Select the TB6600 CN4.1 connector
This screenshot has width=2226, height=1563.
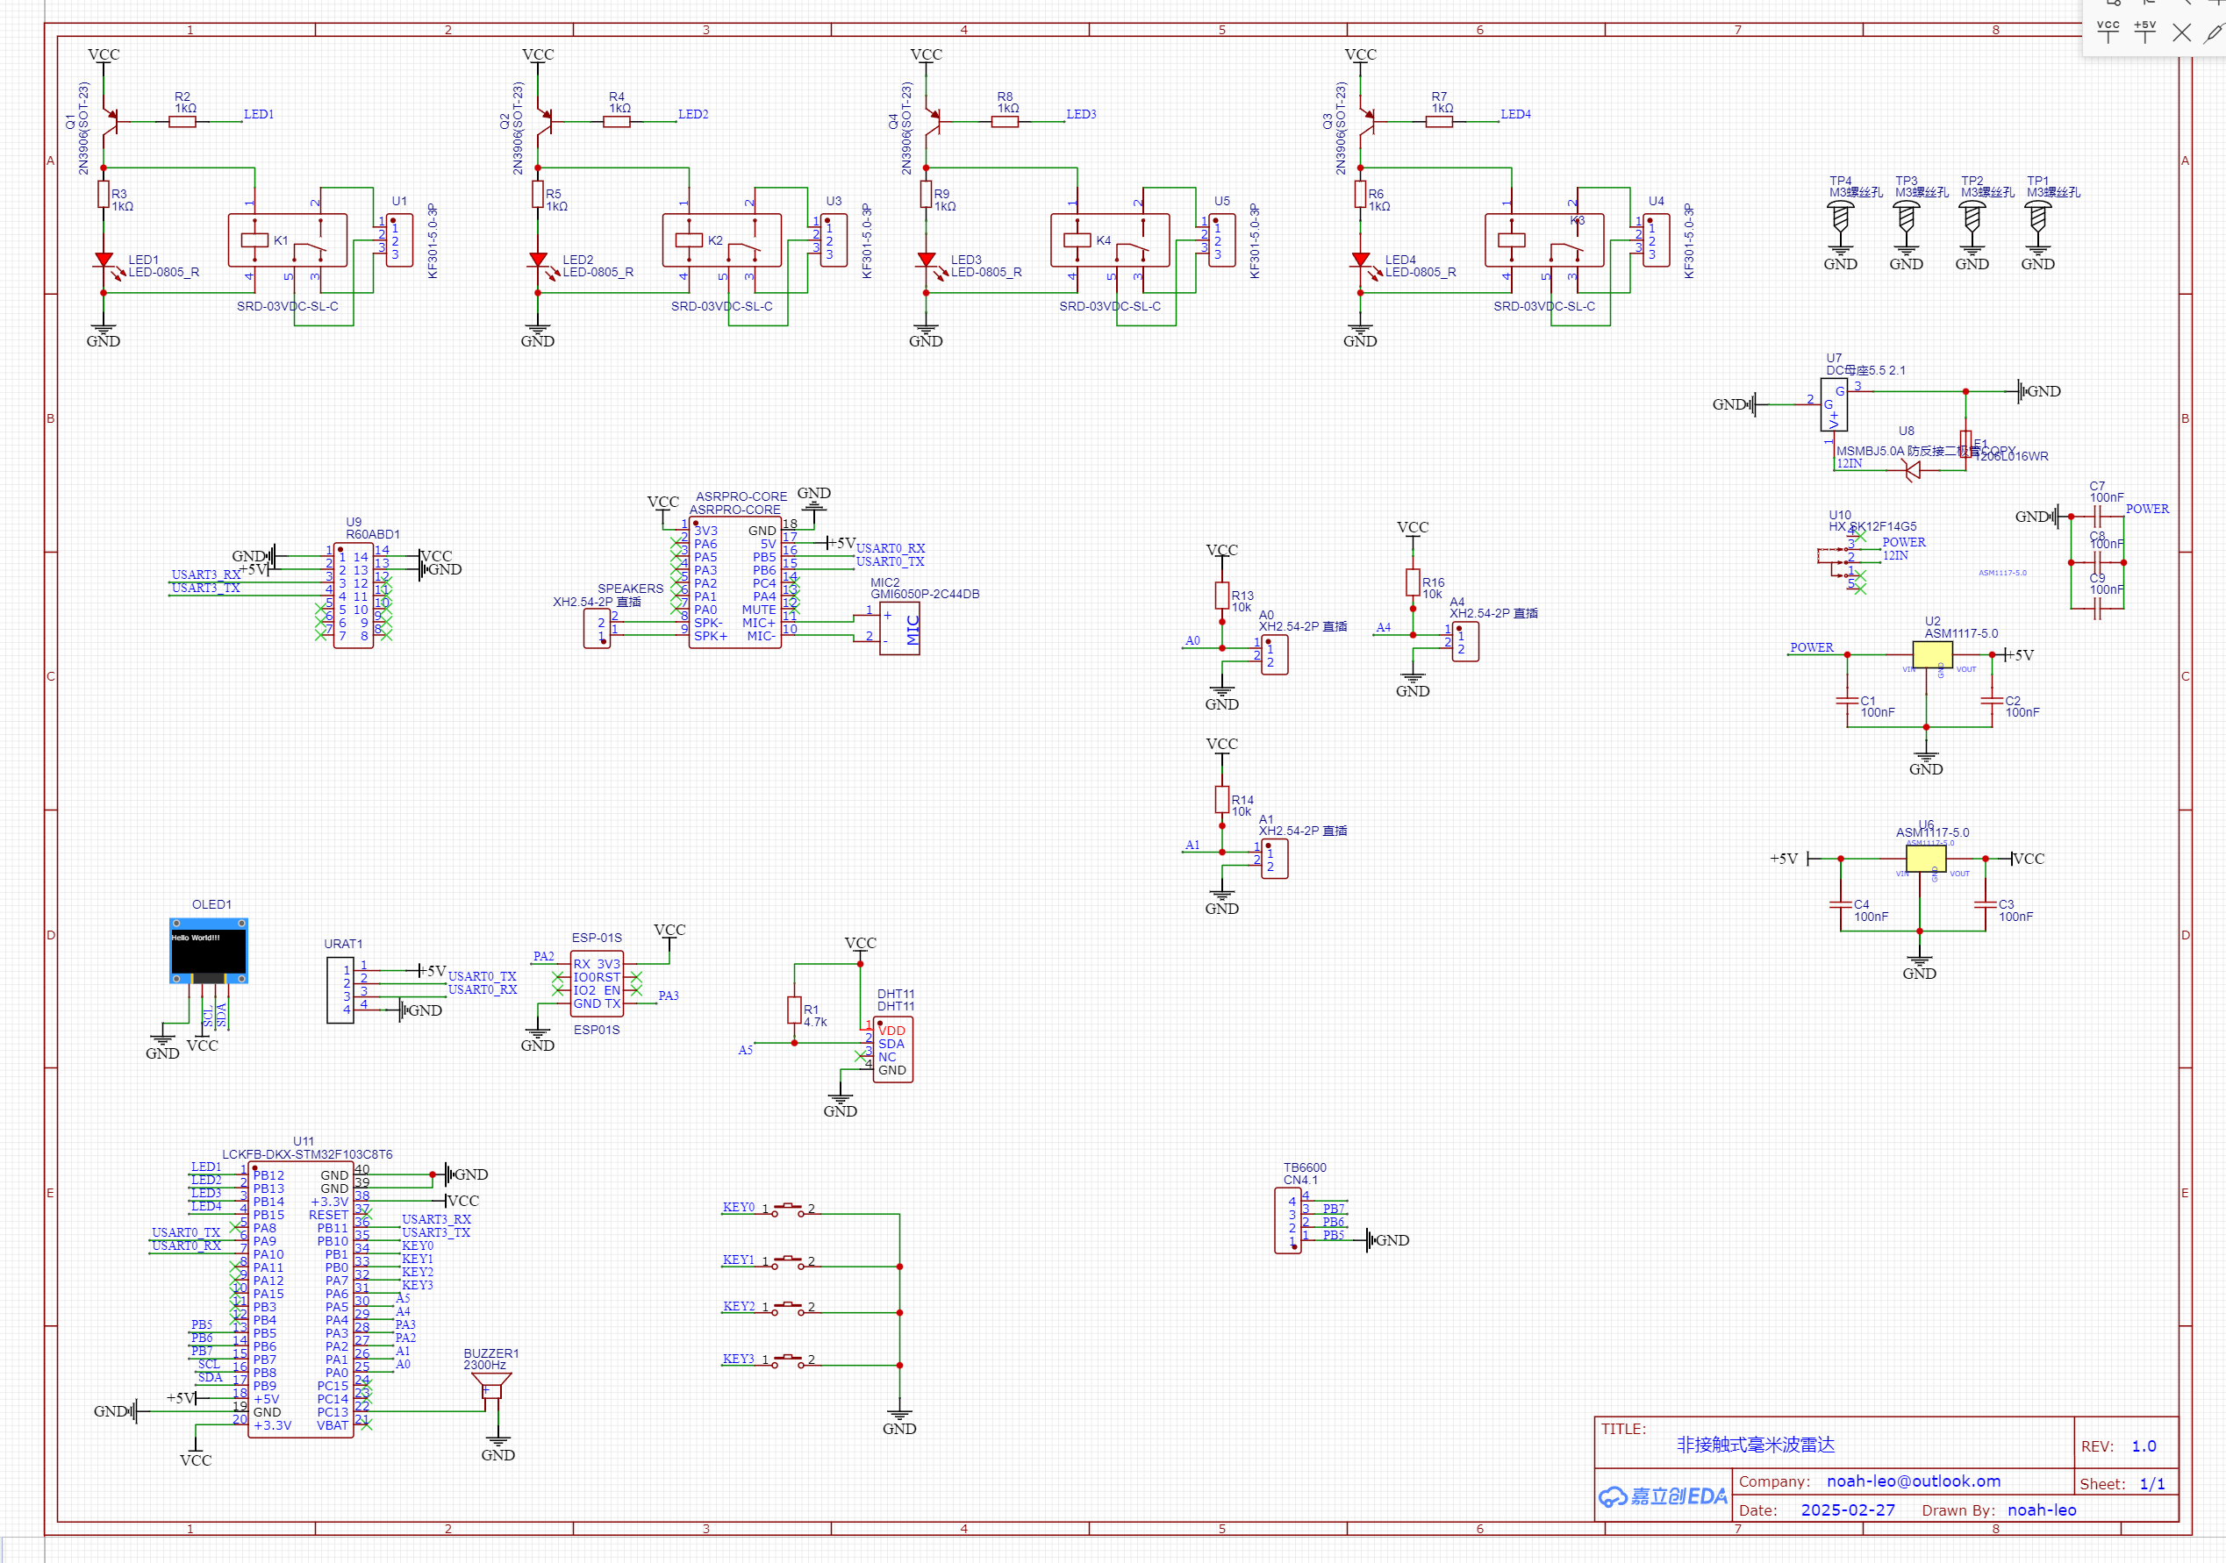pos(1287,1221)
